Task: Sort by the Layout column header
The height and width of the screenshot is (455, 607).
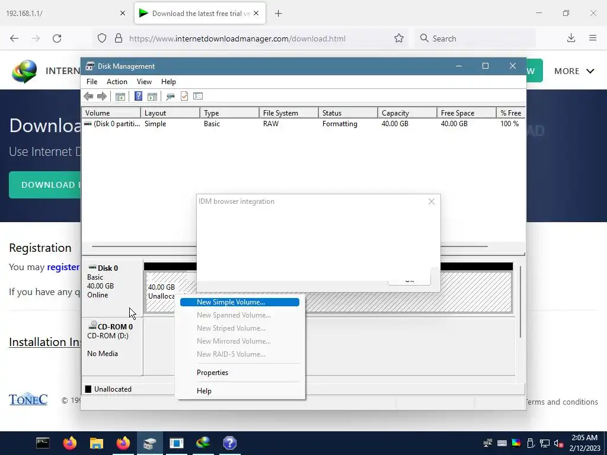Action: [x=170, y=113]
